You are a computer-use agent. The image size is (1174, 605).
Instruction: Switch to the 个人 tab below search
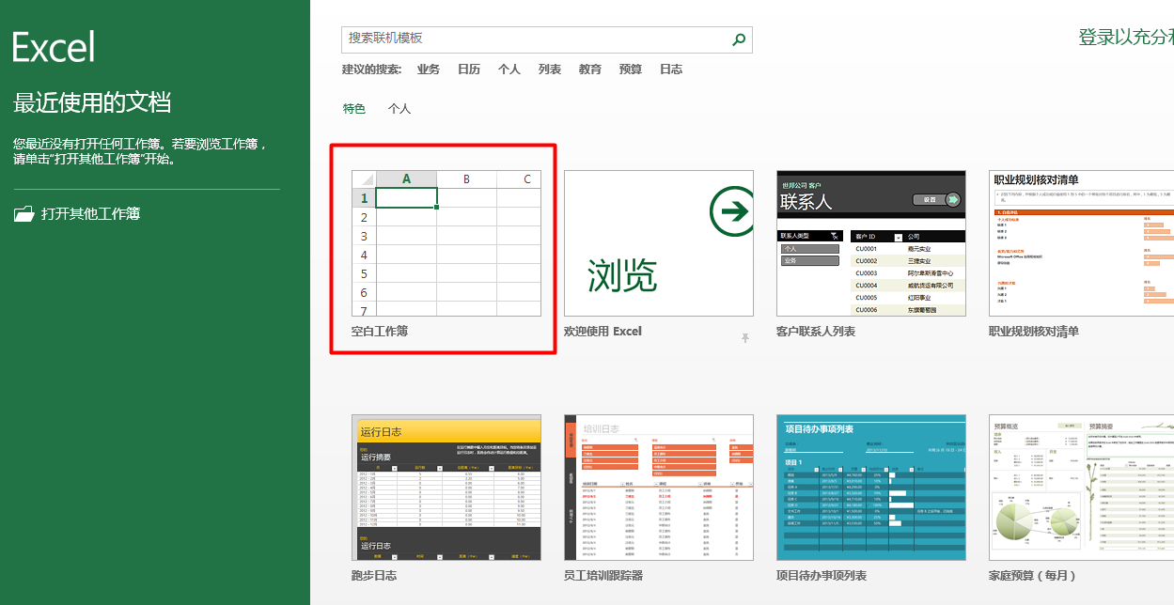coord(399,109)
